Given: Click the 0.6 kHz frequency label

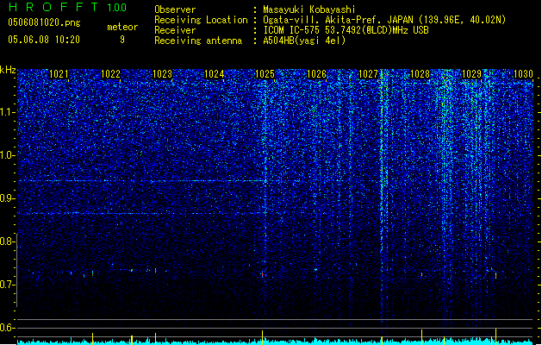Looking at the screenshot, I should point(7,328).
